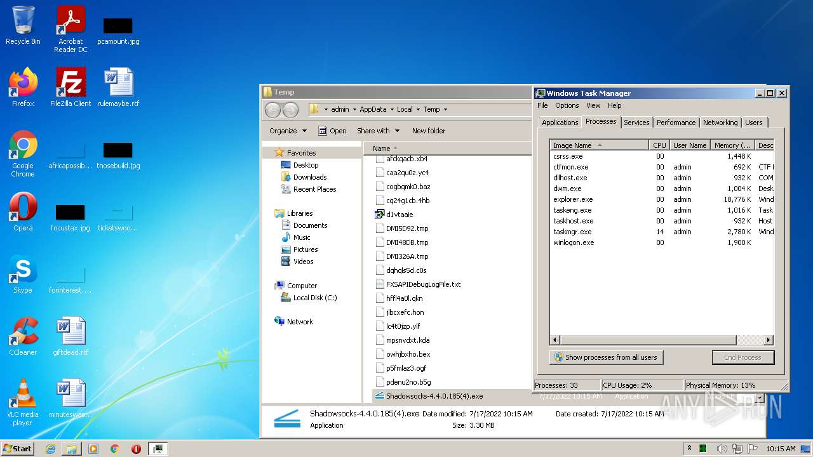Switch to Networking tab
Screen dimensions: 813x457
(720, 123)
